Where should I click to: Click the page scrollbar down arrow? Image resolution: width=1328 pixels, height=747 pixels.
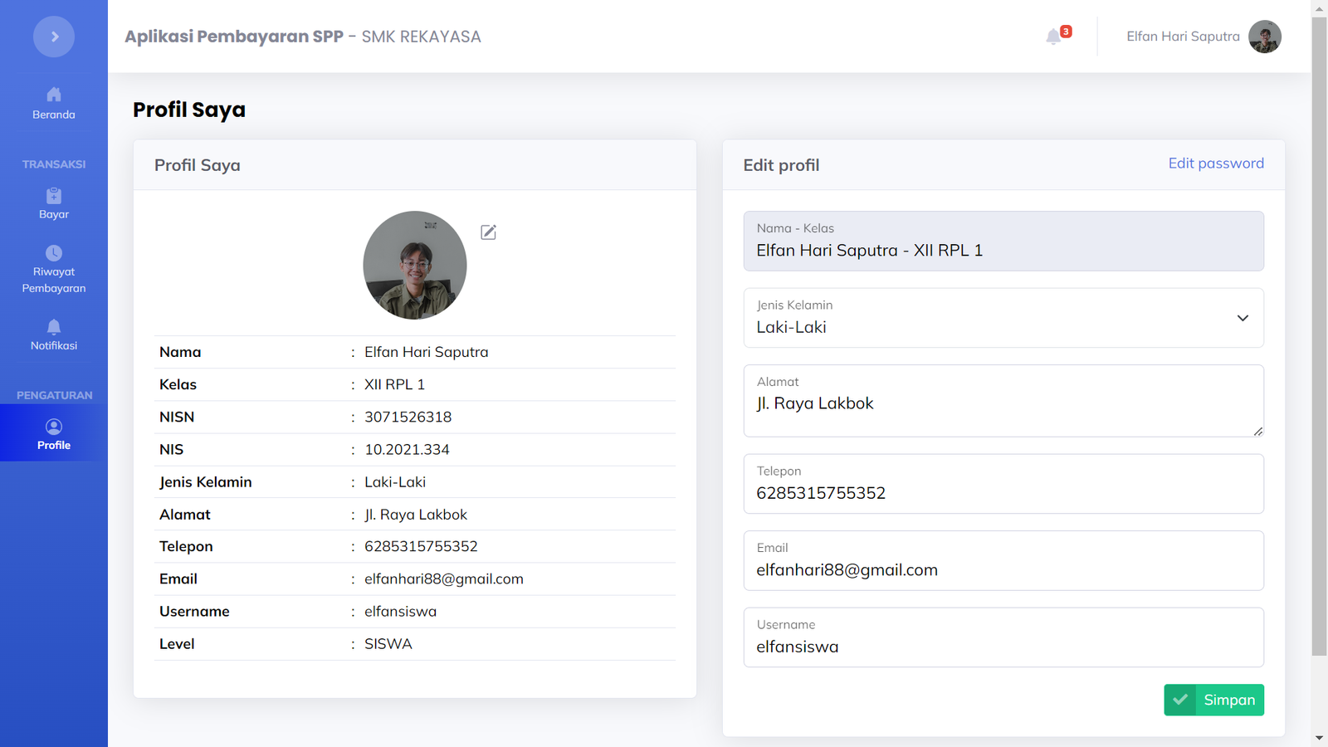[x=1319, y=738]
